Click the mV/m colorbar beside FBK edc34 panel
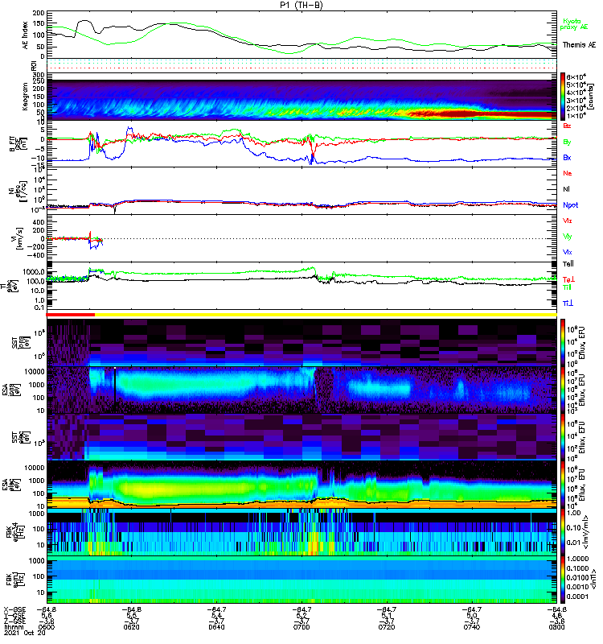The image size is (603, 644). 563,532
